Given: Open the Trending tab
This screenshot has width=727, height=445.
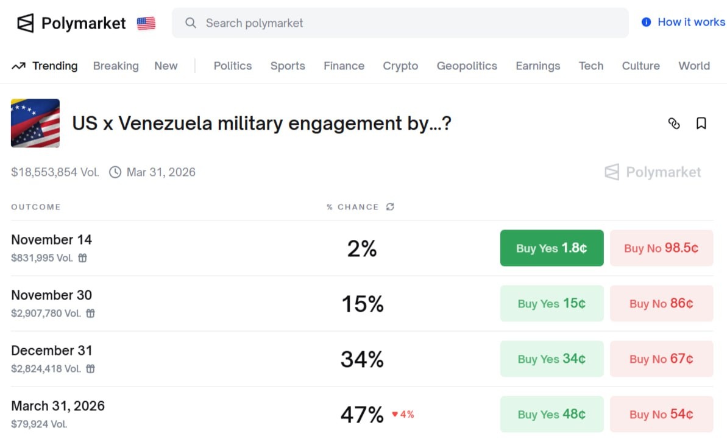Looking at the screenshot, I should [45, 66].
